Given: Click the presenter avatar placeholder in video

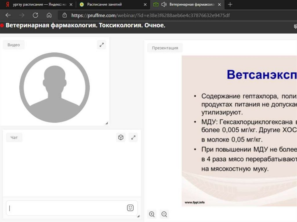Looking at the screenshot, I should coord(55,87).
